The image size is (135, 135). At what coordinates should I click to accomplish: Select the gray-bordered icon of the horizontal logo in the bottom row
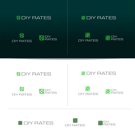(x=20, y=123)
